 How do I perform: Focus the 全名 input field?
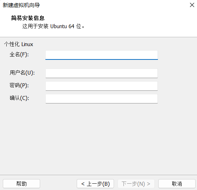102,55
